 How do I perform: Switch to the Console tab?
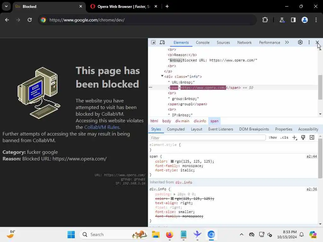[203, 43]
